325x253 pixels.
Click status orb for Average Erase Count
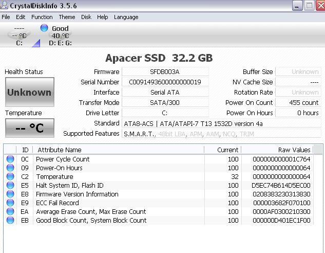point(10,211)
